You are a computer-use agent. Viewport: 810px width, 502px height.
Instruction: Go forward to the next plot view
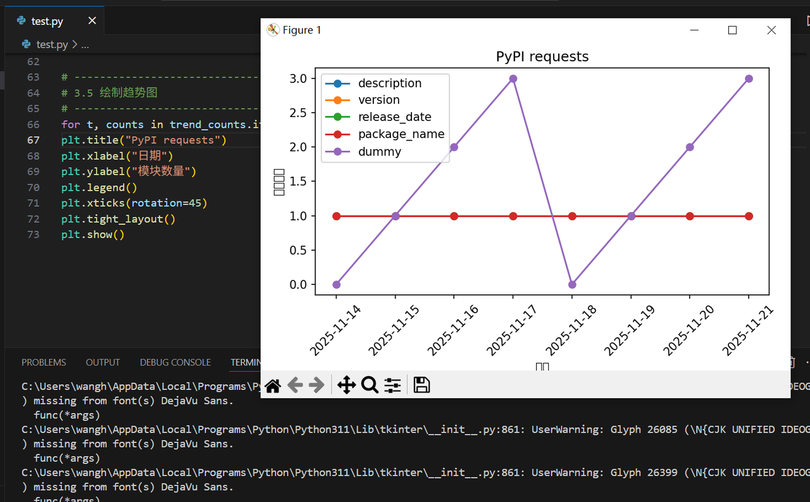(316, 385)
